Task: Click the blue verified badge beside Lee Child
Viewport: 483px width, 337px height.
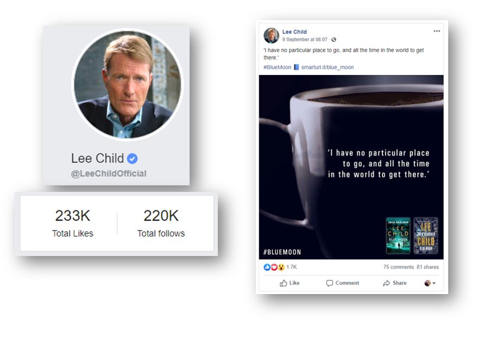Action: pos(132,159)
